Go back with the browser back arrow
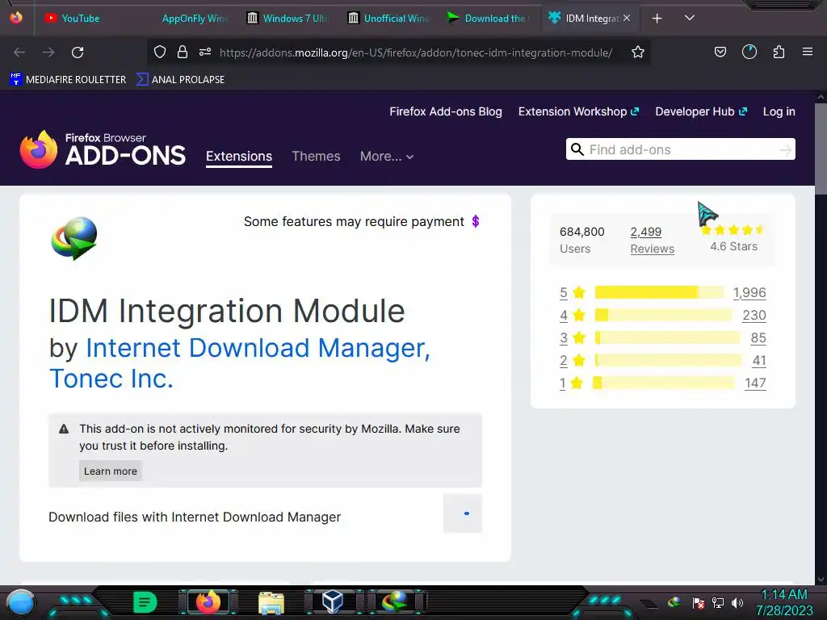This screenshot has width=827, height=620. [x=19, y=52]
